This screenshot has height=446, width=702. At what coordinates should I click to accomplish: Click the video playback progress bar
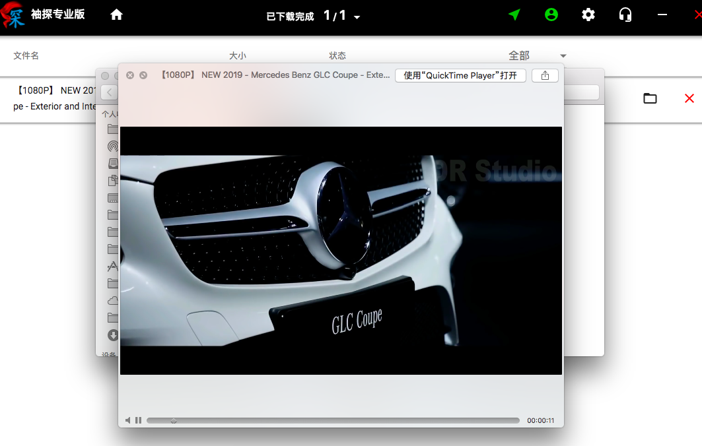pos(333,420)
